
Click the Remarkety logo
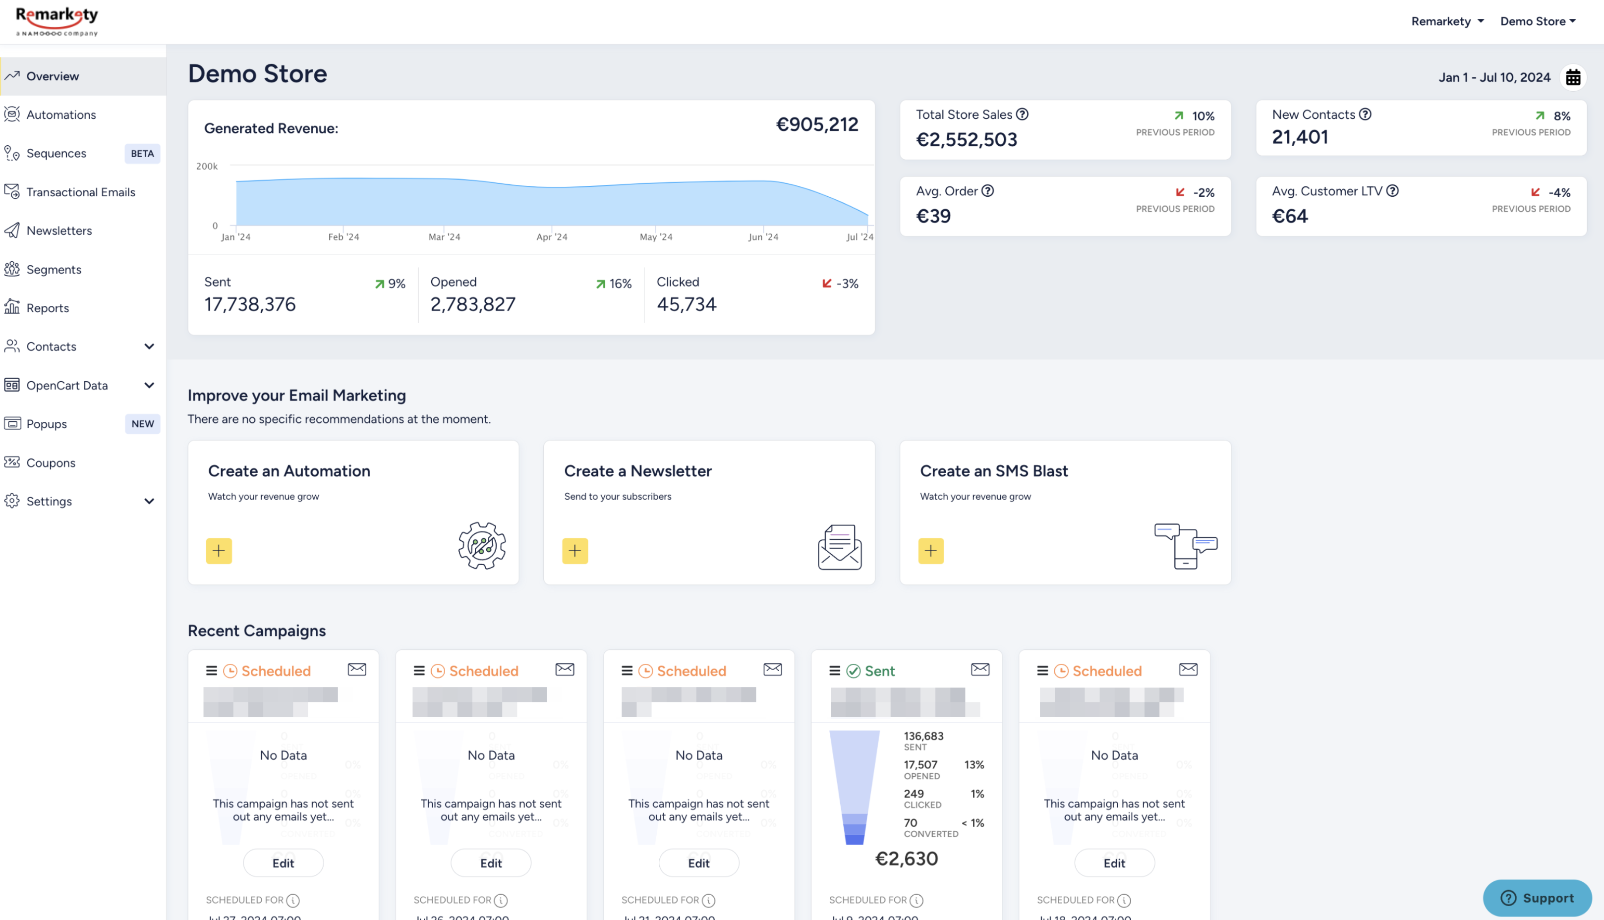click(57, 21)
